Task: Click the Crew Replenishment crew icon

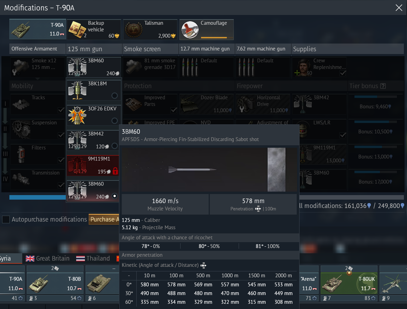Action: point(303,67)
